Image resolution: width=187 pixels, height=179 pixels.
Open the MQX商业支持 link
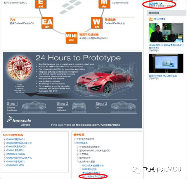click(89, 169)
